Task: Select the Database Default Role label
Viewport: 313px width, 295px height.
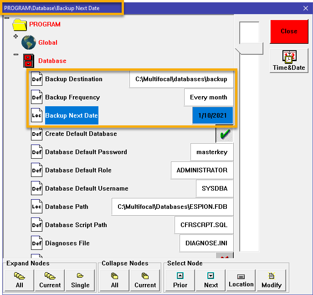Action: pyautogui.click(x=78, y=170)
